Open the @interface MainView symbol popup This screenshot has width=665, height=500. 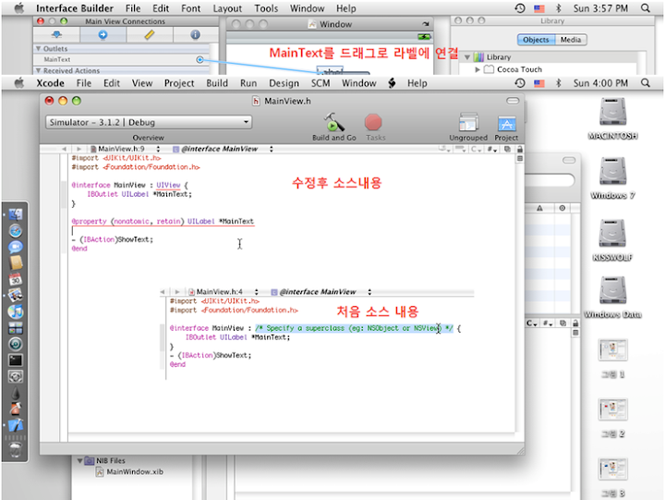[223, 149]
